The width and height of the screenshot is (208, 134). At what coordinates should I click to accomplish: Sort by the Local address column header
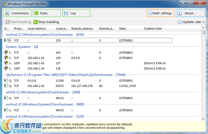37,29
